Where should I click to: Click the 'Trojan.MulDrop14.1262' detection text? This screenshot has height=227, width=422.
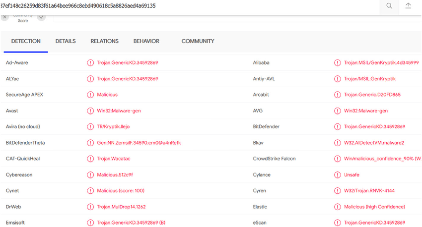point(121,207)
